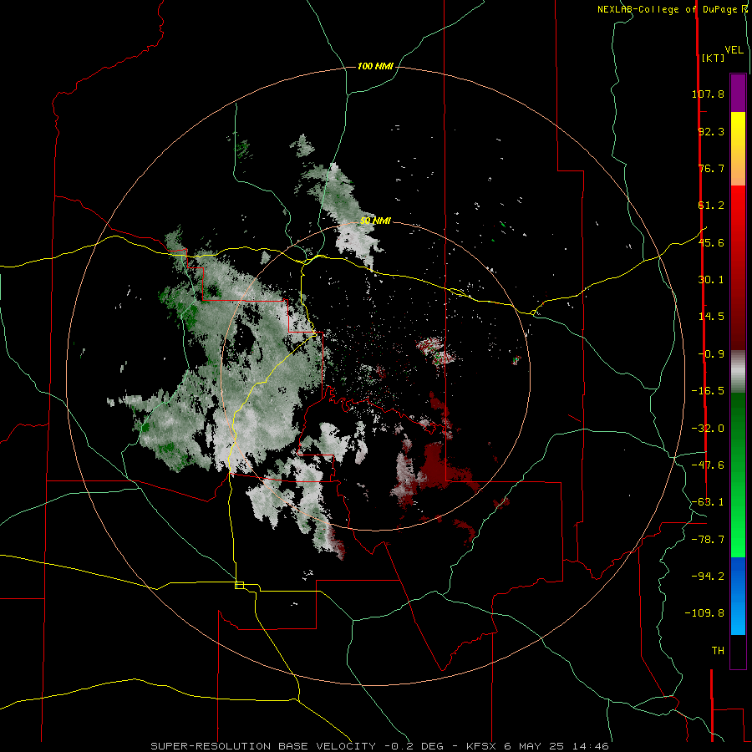Click the -32.0 velocity scale value
Image resolution: width=752 pixels, height=752 pixels.
pos(708,429)
